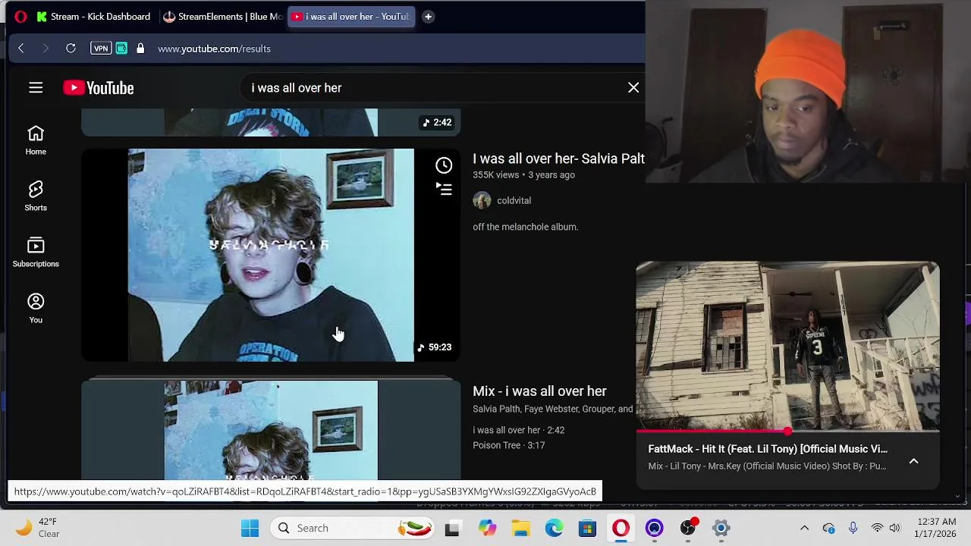Click Opera icon on taskbar
Viewport: 971px width, 546px height.
coord(621,528)
